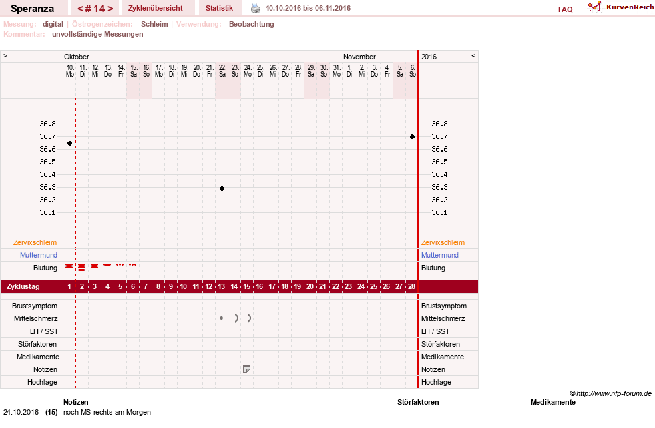Go to previous cycle with left arrow
655x428 pixels.
tap(80, 9)
